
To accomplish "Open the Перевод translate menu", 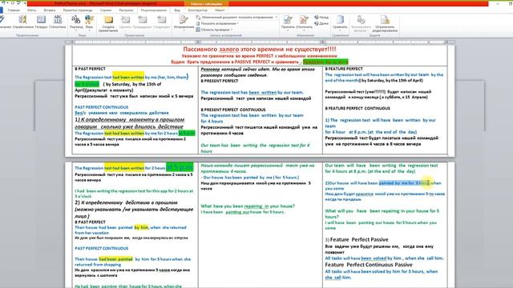I will point(76,22).
